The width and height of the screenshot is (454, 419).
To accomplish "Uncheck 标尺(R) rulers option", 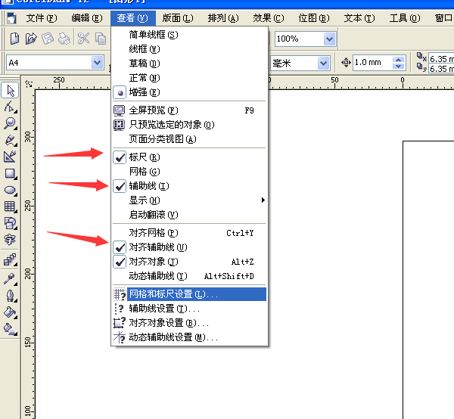I will (189, 157).
